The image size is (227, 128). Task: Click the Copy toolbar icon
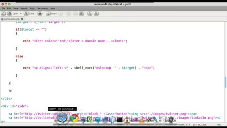click(x=75, y=14)
